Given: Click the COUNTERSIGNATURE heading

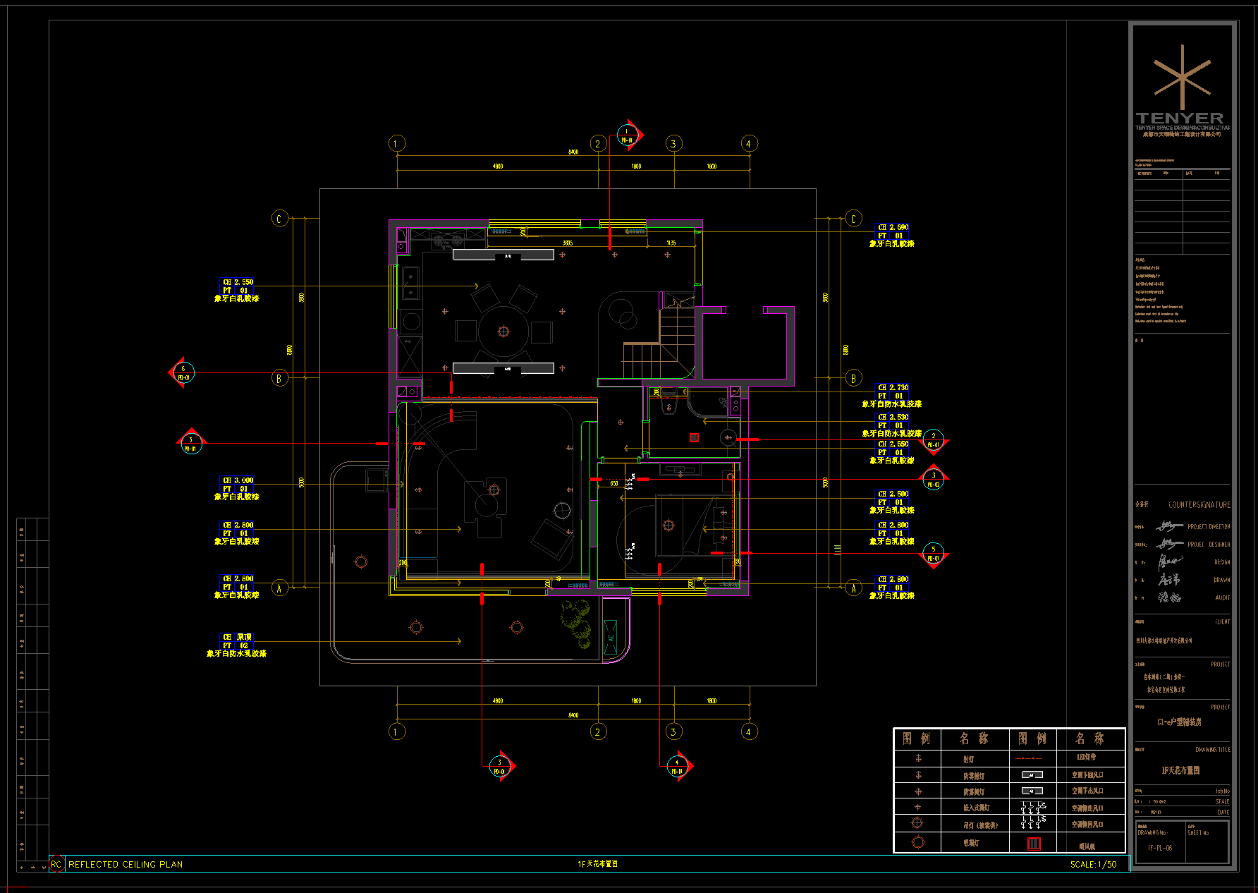Looking at the screenshot, I should point(1199,505).
